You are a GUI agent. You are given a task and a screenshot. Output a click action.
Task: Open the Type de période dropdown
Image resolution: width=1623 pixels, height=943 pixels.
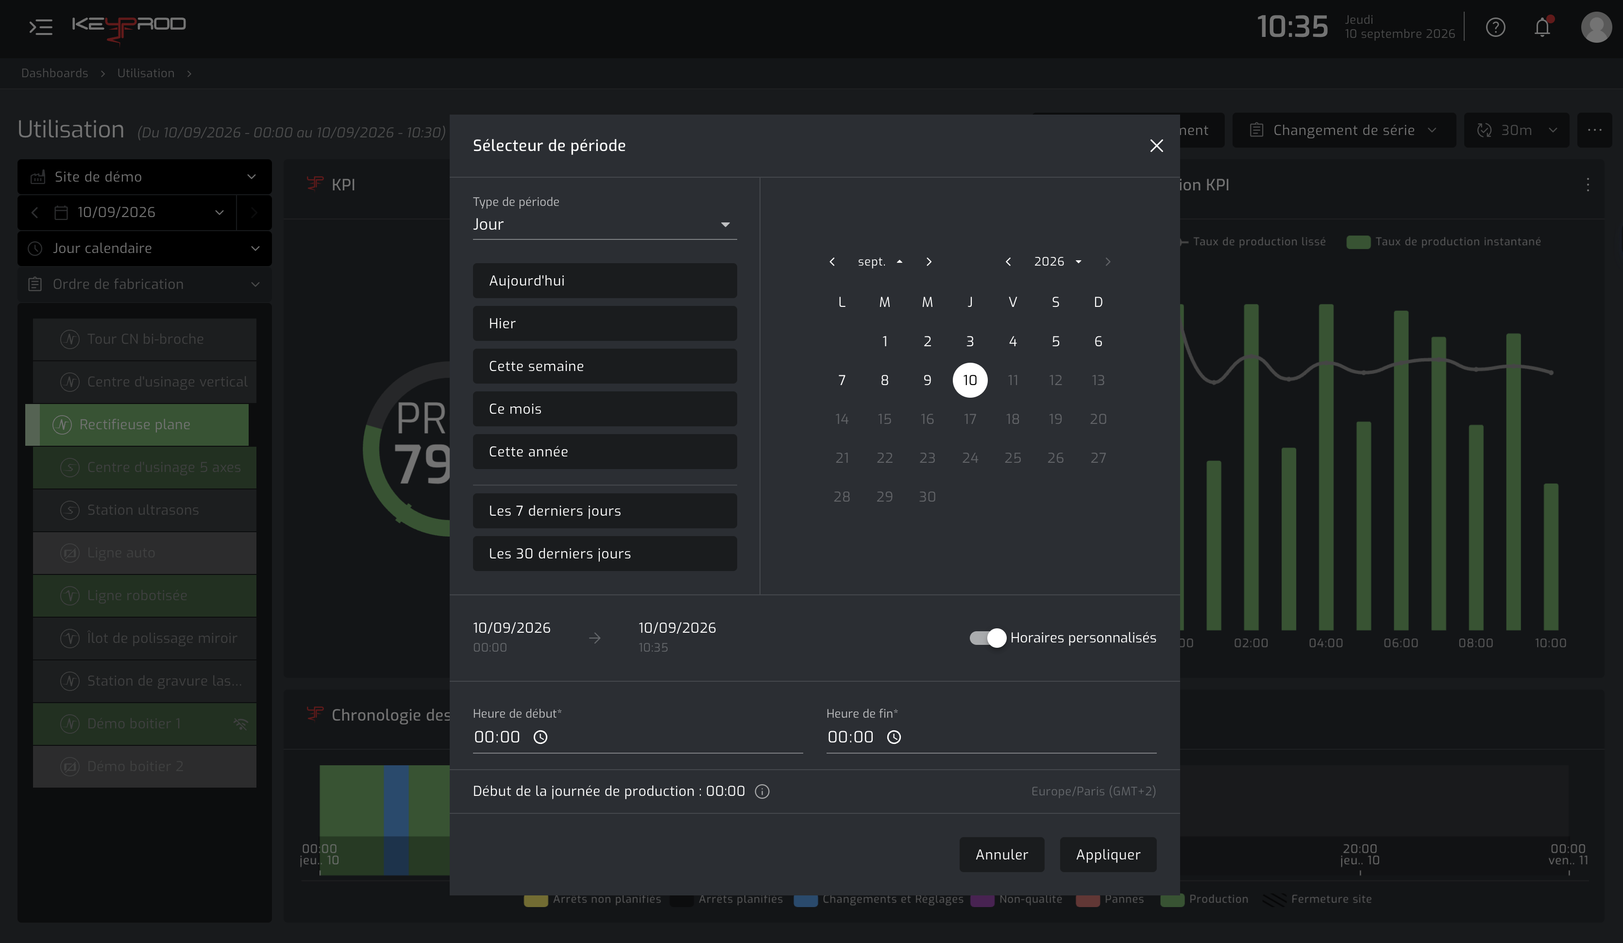(604, 224)
